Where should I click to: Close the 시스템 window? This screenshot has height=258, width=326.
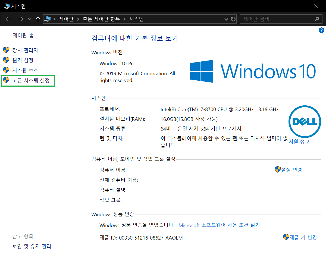point(316,6)
